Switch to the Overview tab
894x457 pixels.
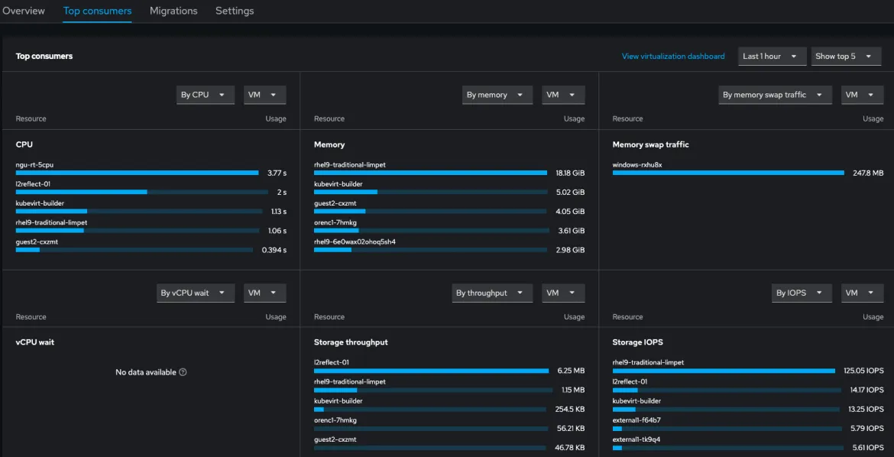click(x=24, y=11)
